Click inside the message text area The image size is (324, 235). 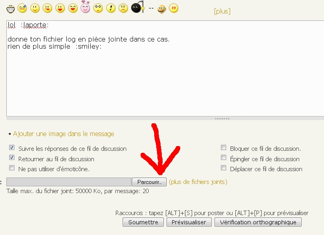coord(165,68)
